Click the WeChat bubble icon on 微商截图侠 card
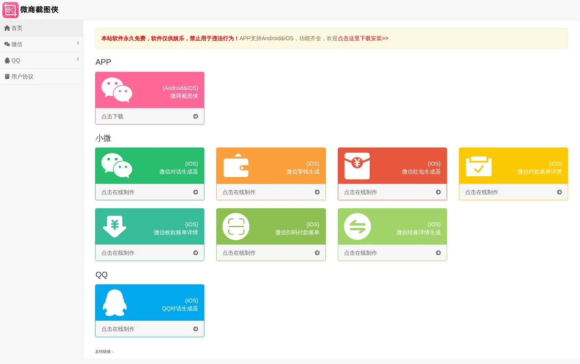 (x=117, y=90)
